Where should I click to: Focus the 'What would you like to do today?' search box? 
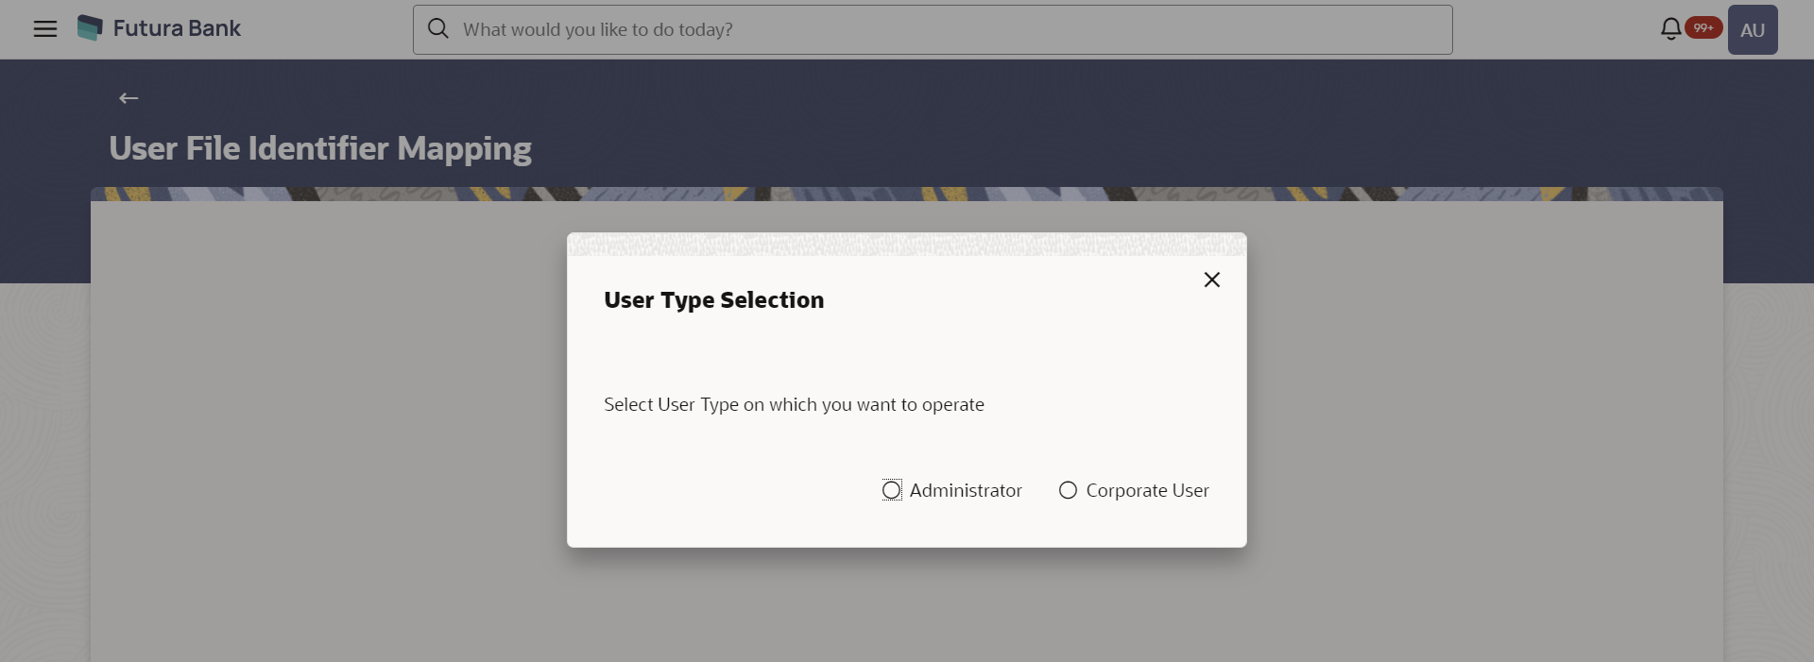tap(945, 29)
